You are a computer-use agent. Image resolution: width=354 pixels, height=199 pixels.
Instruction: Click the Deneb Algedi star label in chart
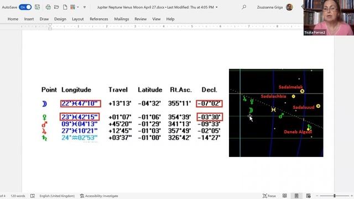click(x=298, y=132)
